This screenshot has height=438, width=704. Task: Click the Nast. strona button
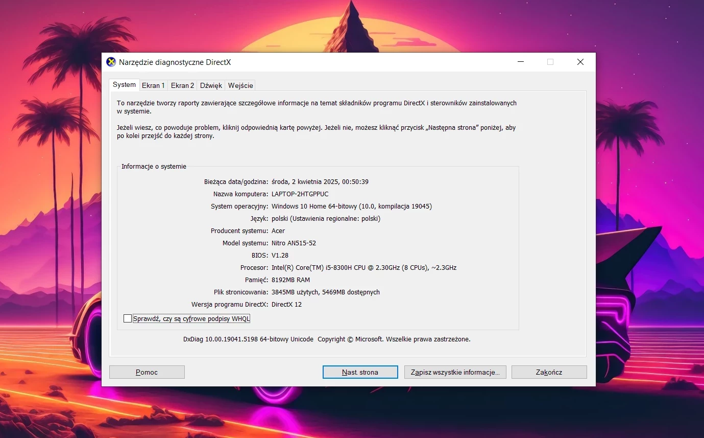tap(360, 372)
